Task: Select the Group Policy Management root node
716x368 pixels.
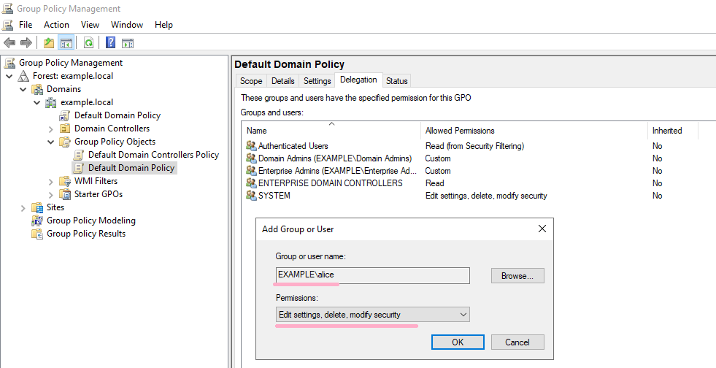Action: point(70,63)
